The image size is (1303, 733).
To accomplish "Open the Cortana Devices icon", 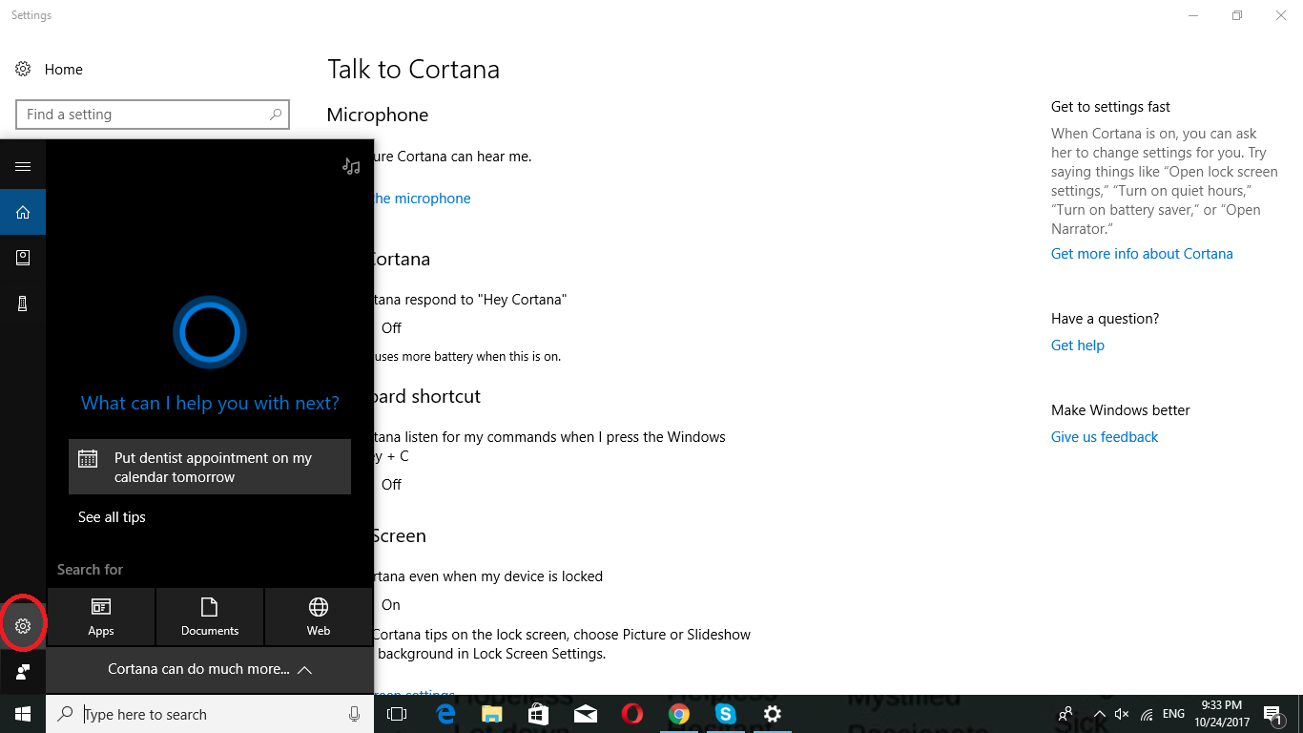I will pyautogui.click(x=23, y=304).
